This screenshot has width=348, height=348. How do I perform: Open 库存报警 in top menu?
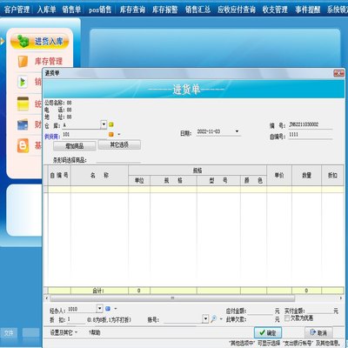[x=165, y=10]
